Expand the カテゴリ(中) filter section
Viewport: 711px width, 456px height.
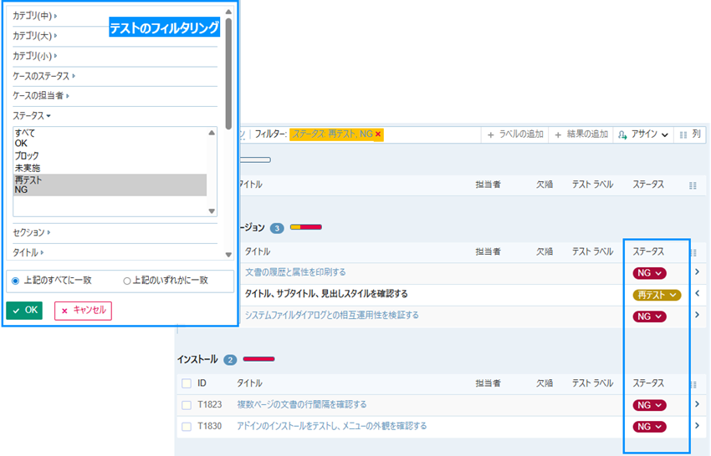click(35, 16)
